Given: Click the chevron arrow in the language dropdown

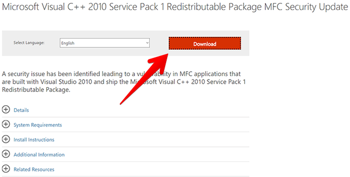Looking at the screenshot, I should coord(147,43).
